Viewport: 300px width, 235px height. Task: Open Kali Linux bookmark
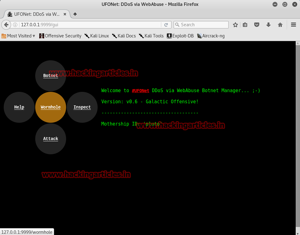pyautogui.click(x=97, y=36)
